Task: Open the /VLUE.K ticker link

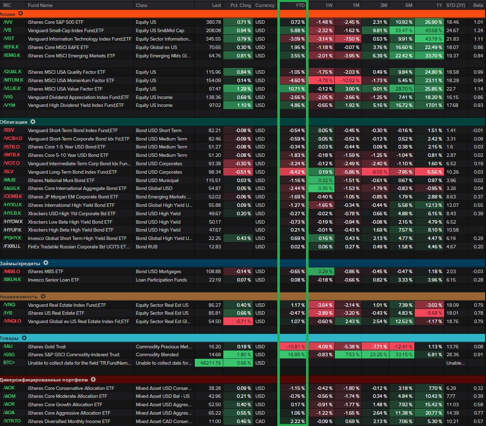Action: point(12,89)
